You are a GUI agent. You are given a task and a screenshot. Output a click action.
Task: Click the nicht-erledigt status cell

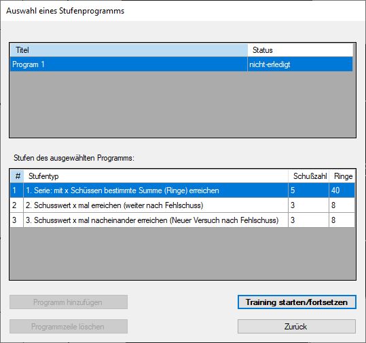(300, 64)
